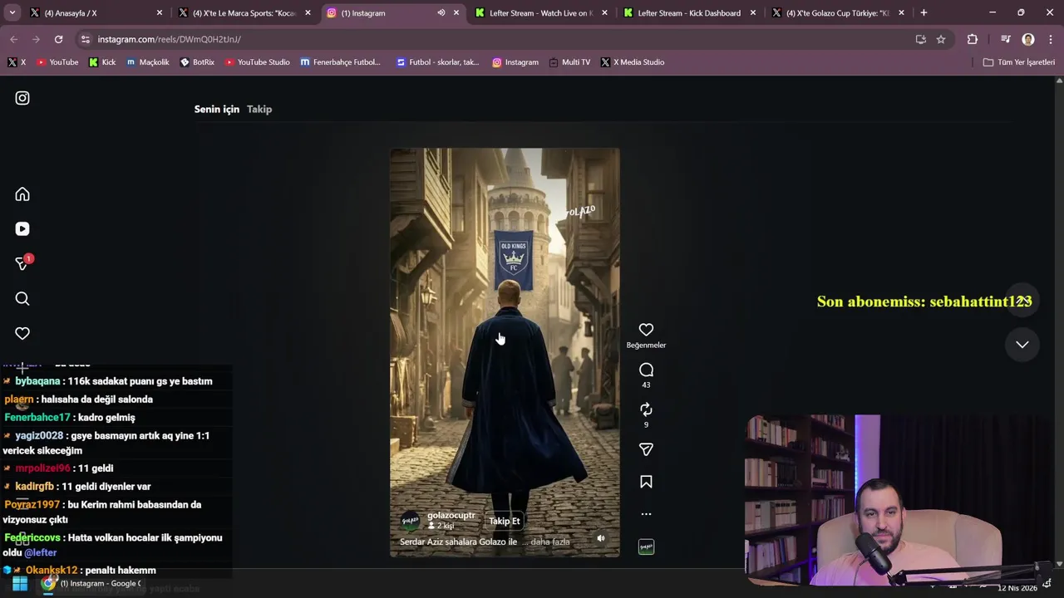Image resolution: width=1064 pixels, height=598 pixels.
Task: Click Beğenmeler label under heart
Action: pos(646,345)
